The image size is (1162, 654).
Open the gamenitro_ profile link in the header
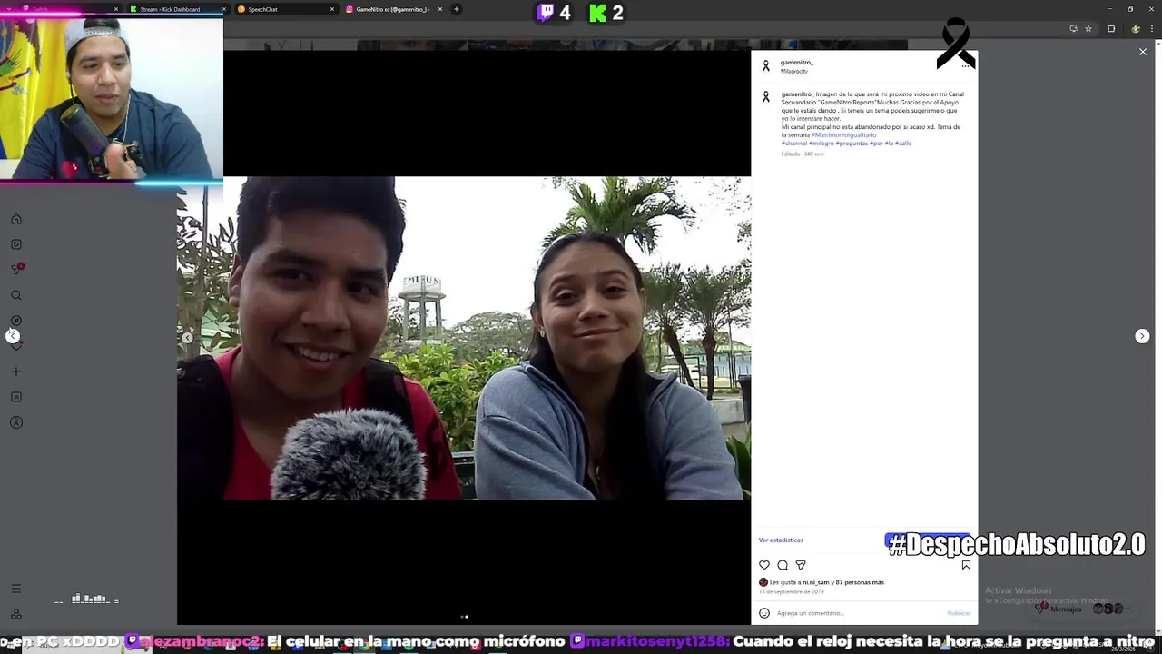point(797,63)
